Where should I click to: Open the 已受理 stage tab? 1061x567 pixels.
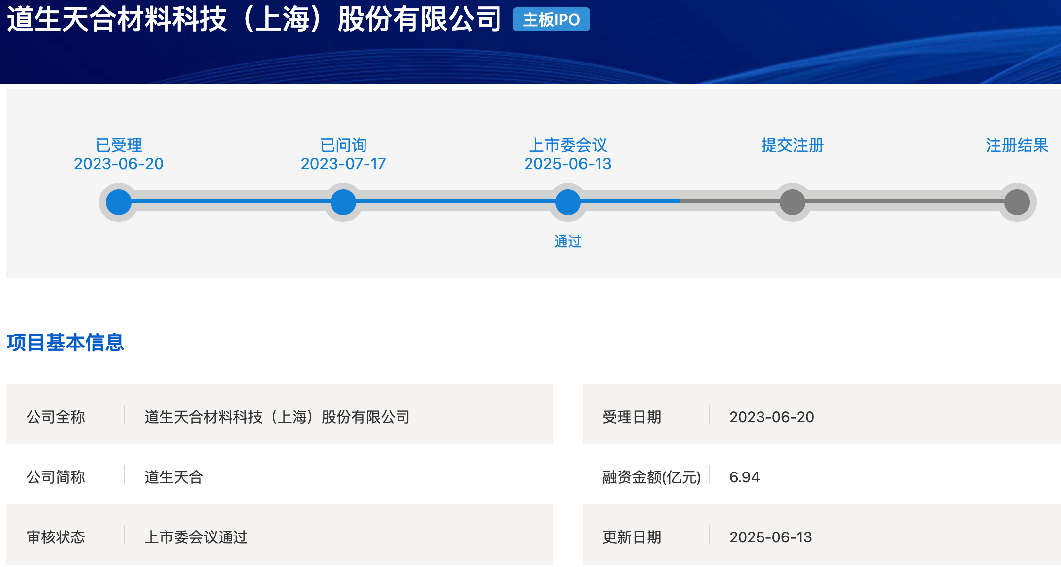click(x=117, y=145)
